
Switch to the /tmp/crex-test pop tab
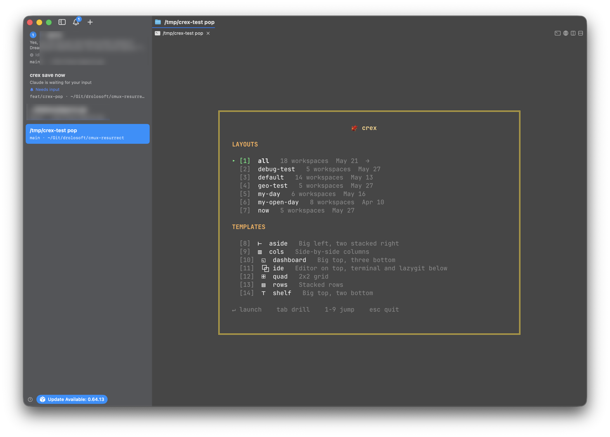pyautogui.click(x=182, y=33)
